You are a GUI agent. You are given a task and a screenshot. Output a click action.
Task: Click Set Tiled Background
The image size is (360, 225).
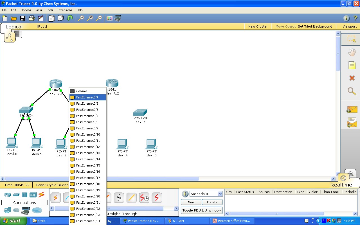315,26
